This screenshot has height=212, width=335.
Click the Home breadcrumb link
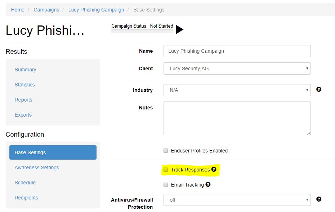18,10
